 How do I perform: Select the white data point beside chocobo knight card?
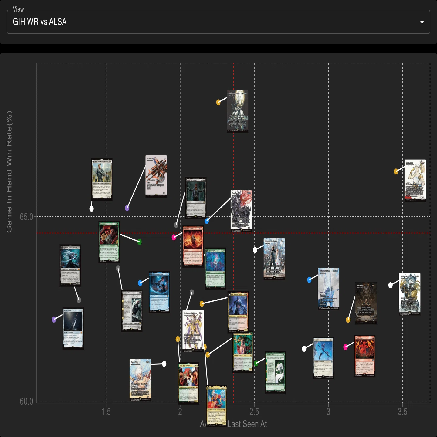391,285
